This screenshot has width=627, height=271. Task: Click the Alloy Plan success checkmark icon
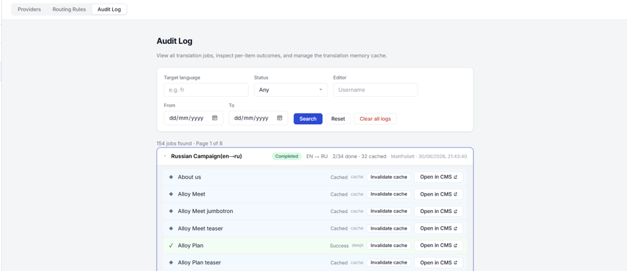[x=171, y=246]
